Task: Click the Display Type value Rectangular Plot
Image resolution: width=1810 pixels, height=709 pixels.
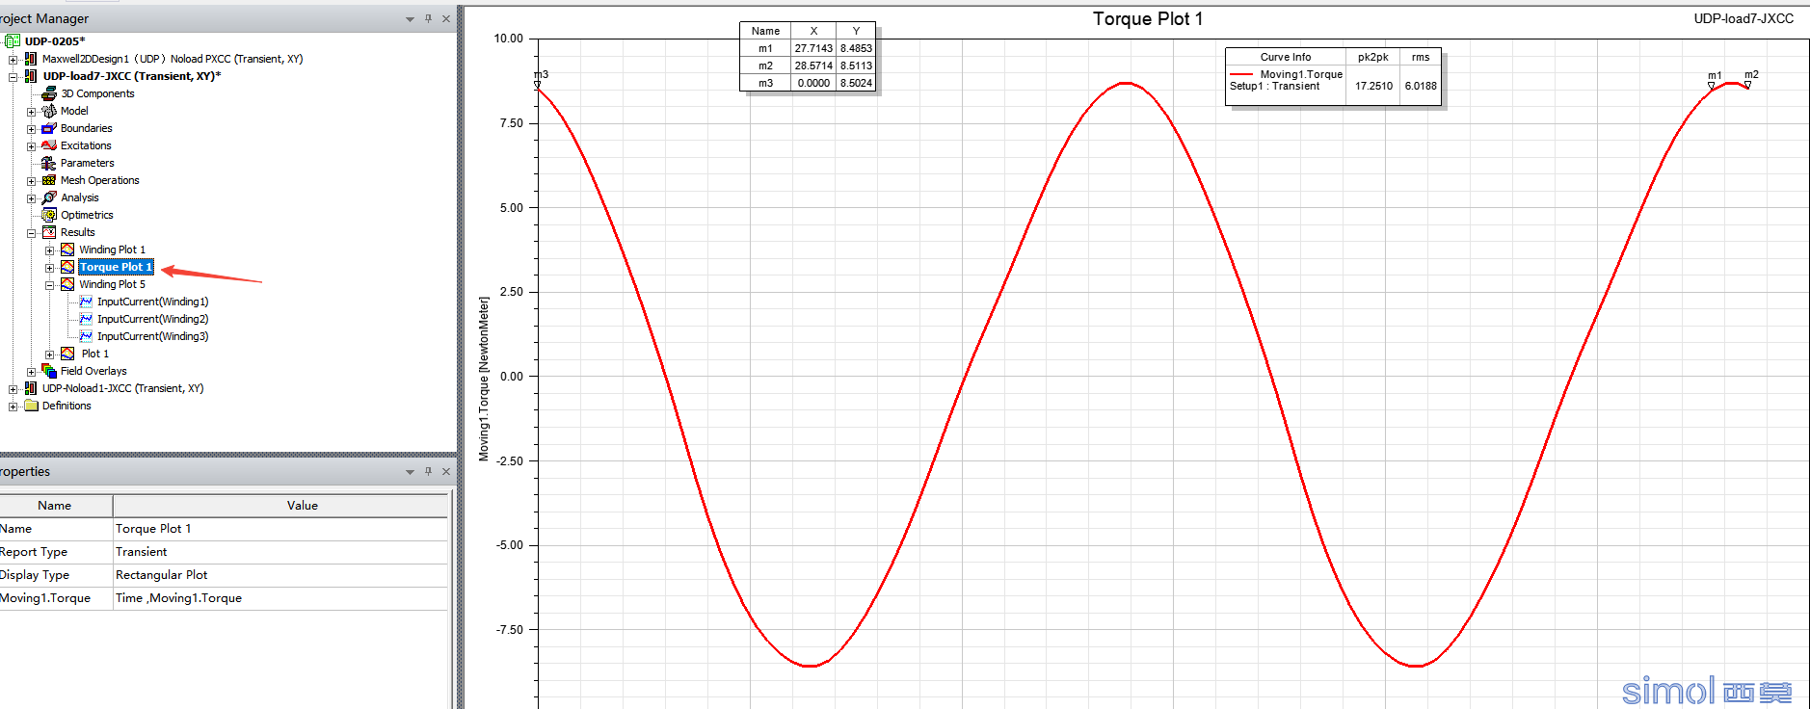Action: click(280, 575)
